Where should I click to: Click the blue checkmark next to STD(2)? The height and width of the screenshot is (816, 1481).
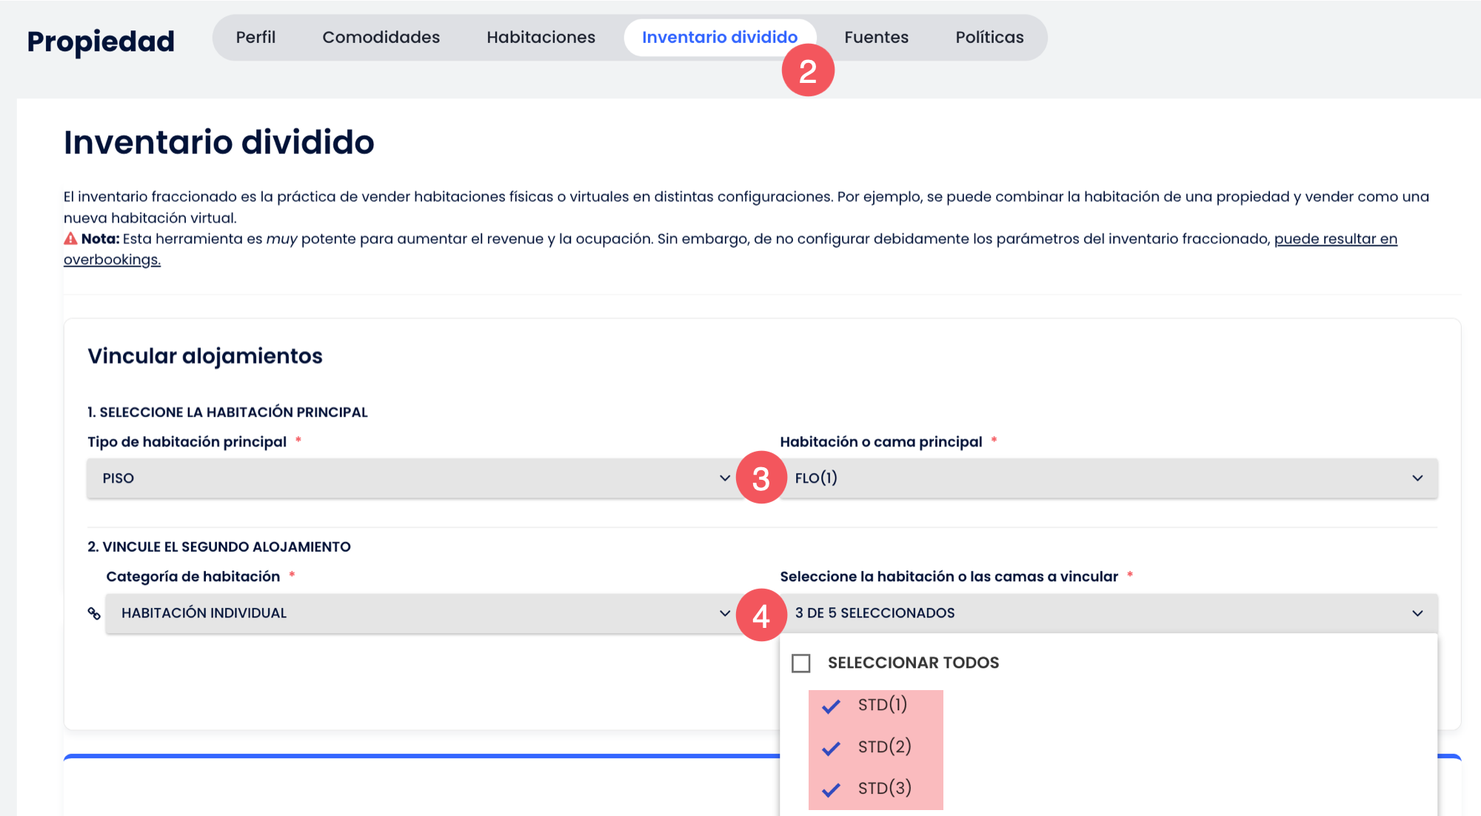coord(831,748)
